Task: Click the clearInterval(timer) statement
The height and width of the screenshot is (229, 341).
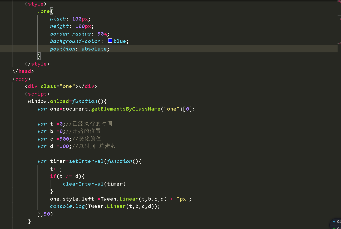Action: pyautogui.click(x=94, y=184)
